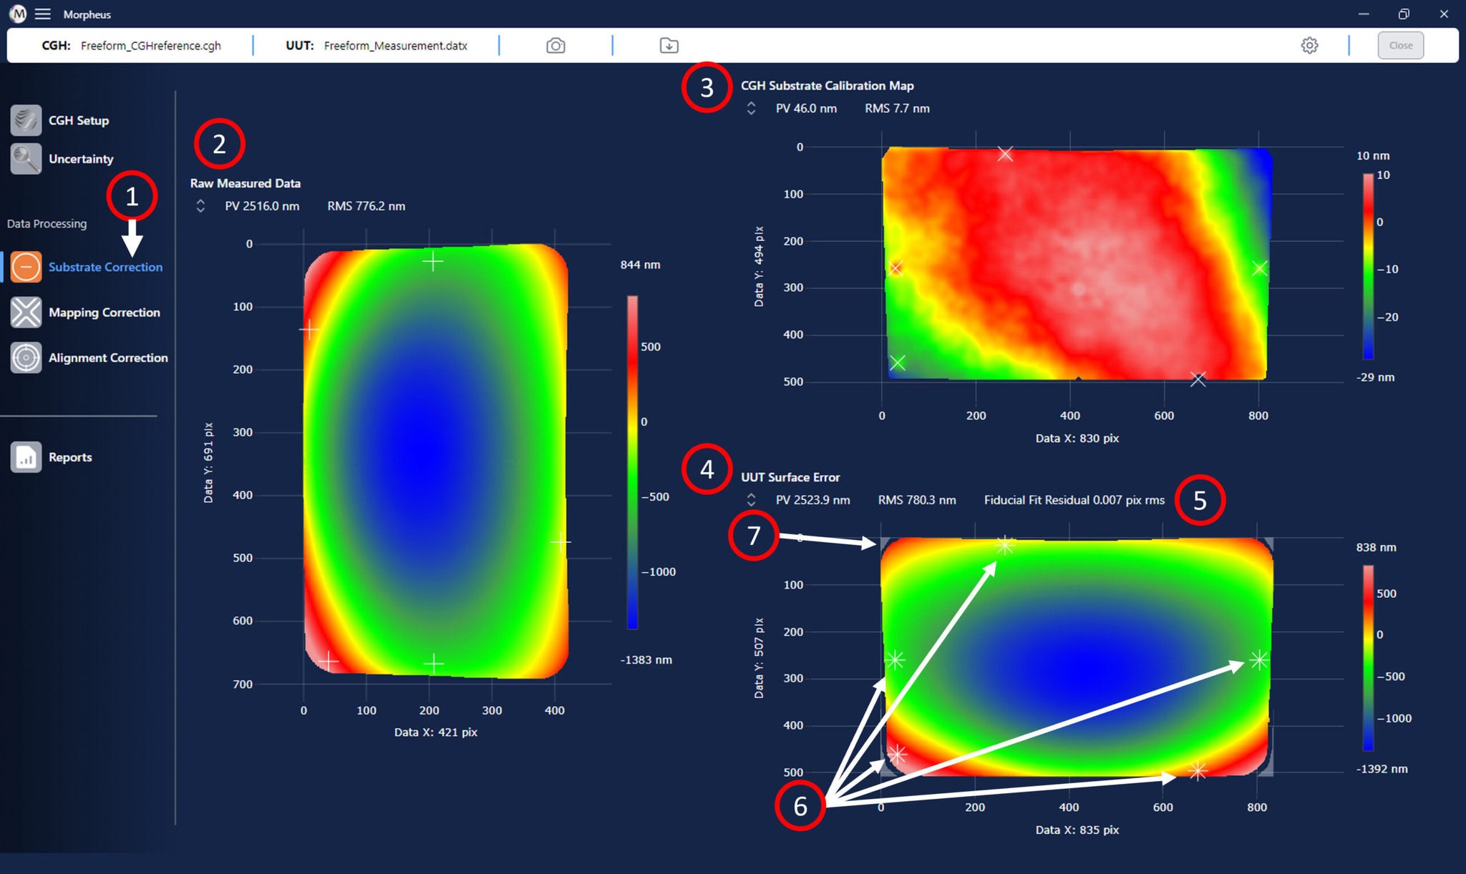1466x874 pixels.
Task: Open the Uncertainty magnifier icon
Action: pyautogui.click(x=26, y=159)
